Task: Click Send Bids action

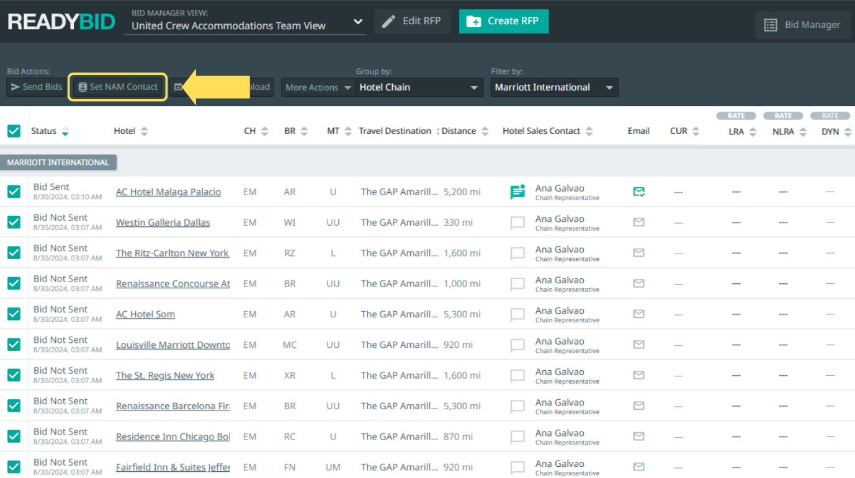Action: point(37,87)
